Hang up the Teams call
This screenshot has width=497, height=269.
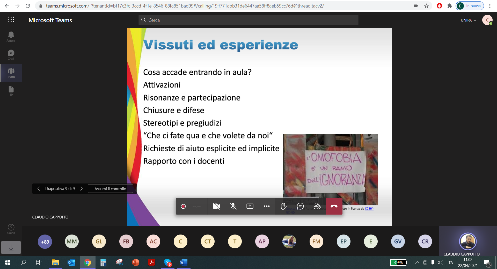334,206
